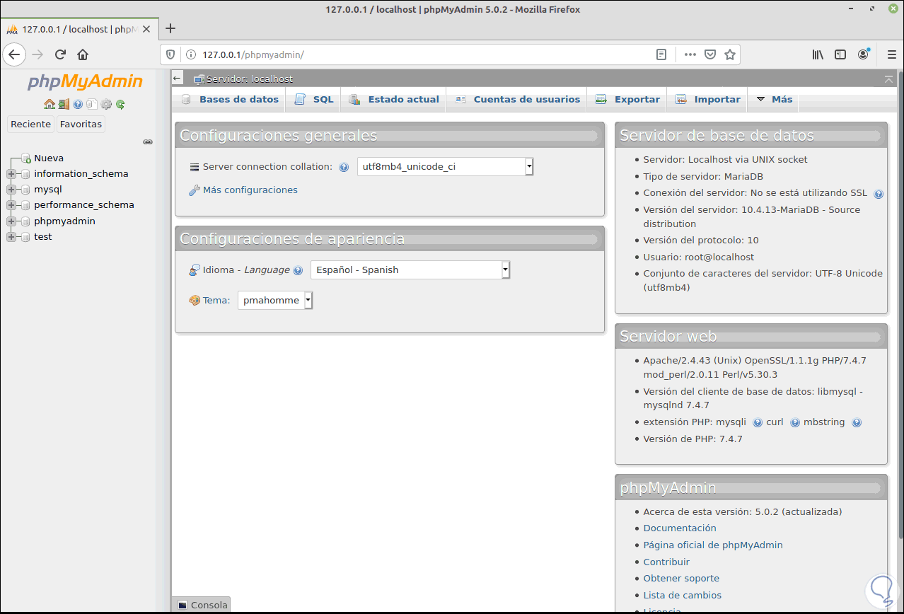Click the Obtener soporte link

681,579
